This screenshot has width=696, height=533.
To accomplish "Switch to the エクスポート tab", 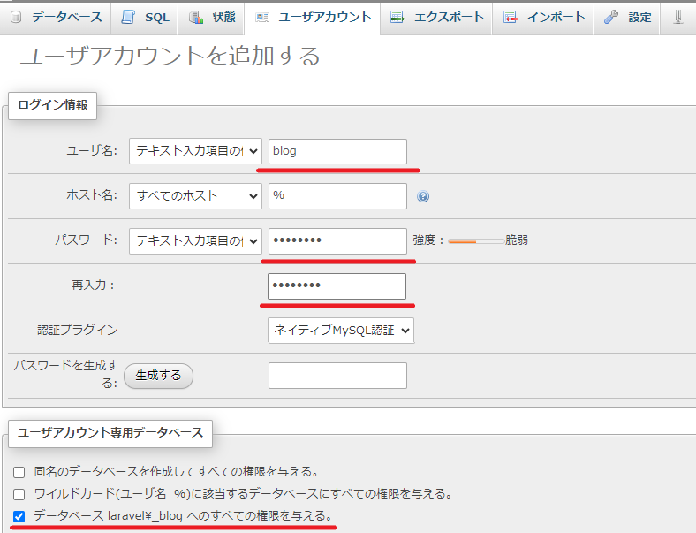I will (437, 18).
